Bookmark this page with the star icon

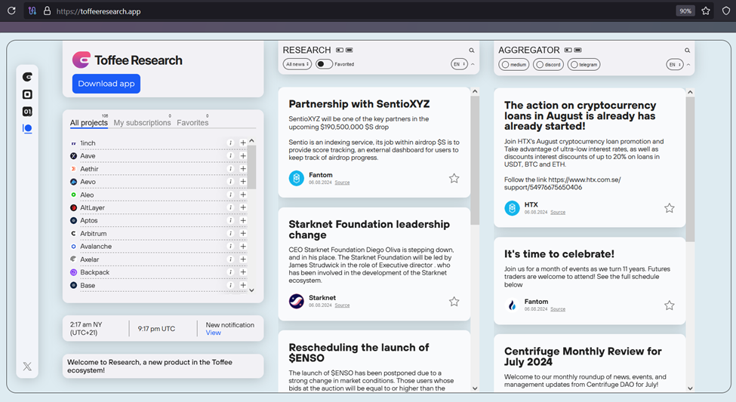coord(706,11)
